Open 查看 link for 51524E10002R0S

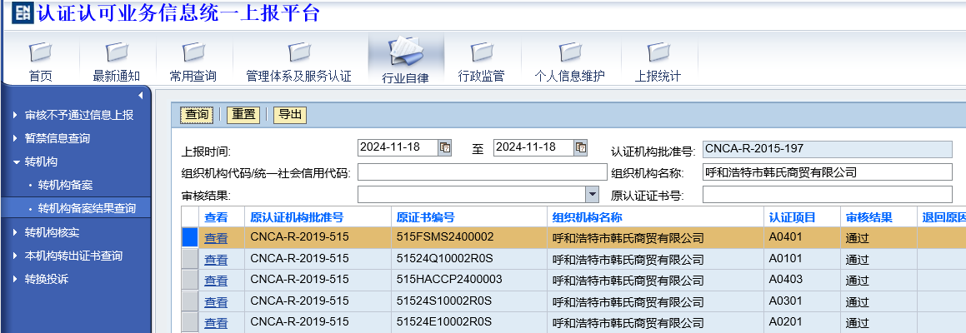[216, 323]
